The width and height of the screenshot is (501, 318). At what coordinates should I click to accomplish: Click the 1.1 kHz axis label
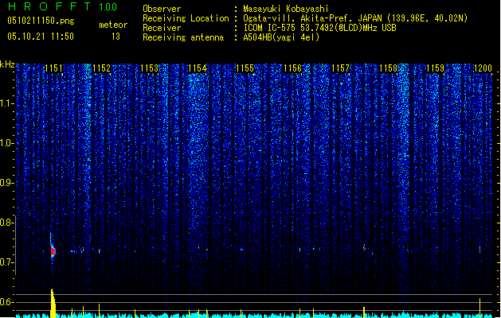click(x=6, y=103)
